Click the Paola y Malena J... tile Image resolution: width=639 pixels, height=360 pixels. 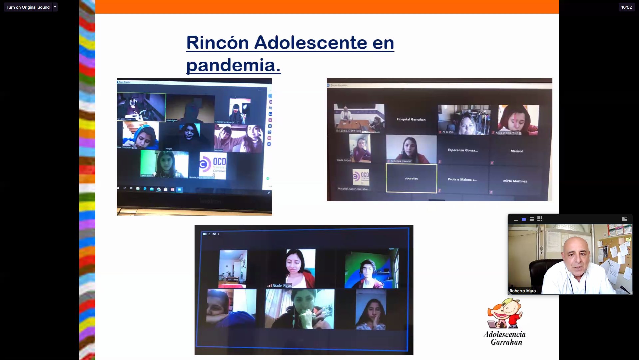(x=462, y=179)
